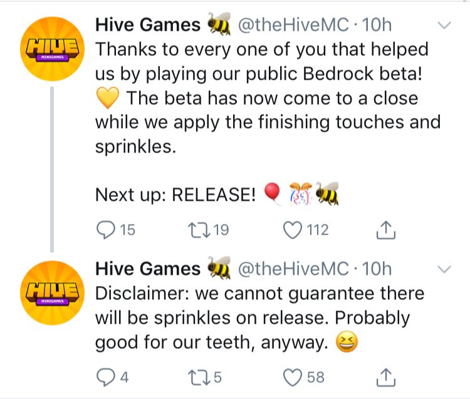
Task: Like the sprinkles disclaimer tweet
Action: pyautogui.click(x=293, y=377)
